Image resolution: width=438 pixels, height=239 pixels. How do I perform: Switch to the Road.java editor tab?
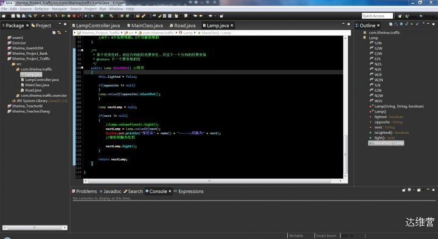pyautogui.click(x=182, y=26)
